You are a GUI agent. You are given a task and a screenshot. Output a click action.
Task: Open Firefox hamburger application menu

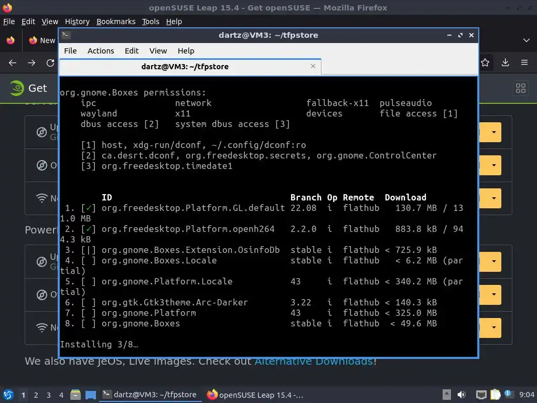[524, 63]
